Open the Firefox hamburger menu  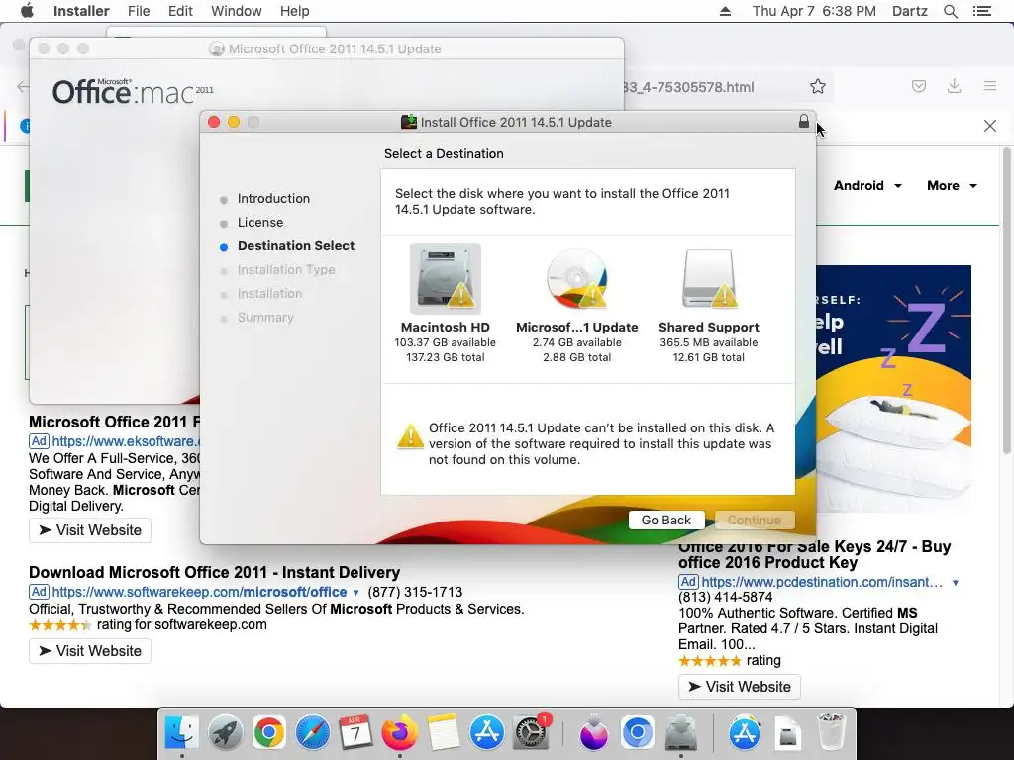(x=989, y=87)
